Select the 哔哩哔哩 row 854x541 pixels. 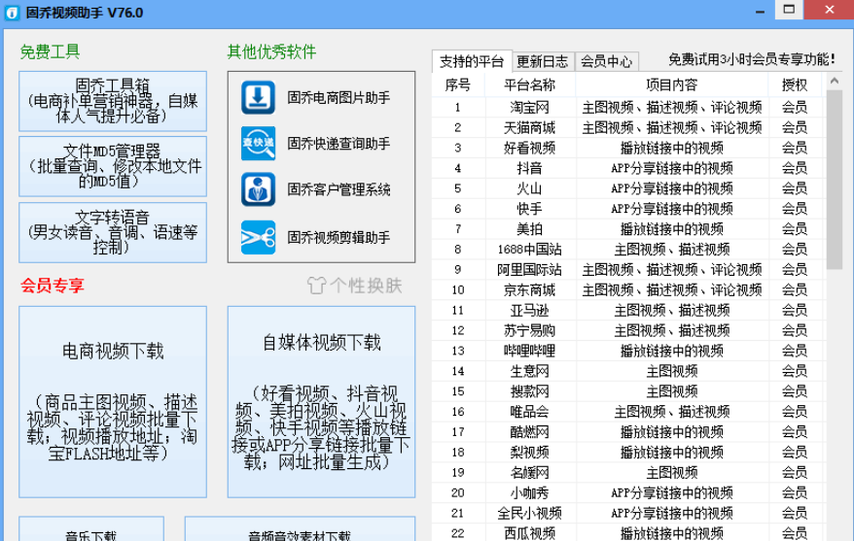pos(629,351)
